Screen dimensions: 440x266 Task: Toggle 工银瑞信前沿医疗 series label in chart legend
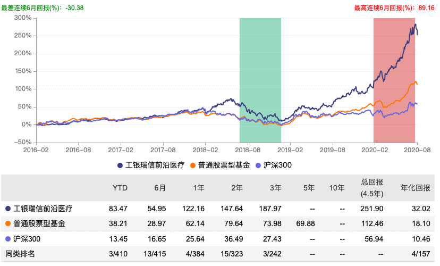[154, 165]
